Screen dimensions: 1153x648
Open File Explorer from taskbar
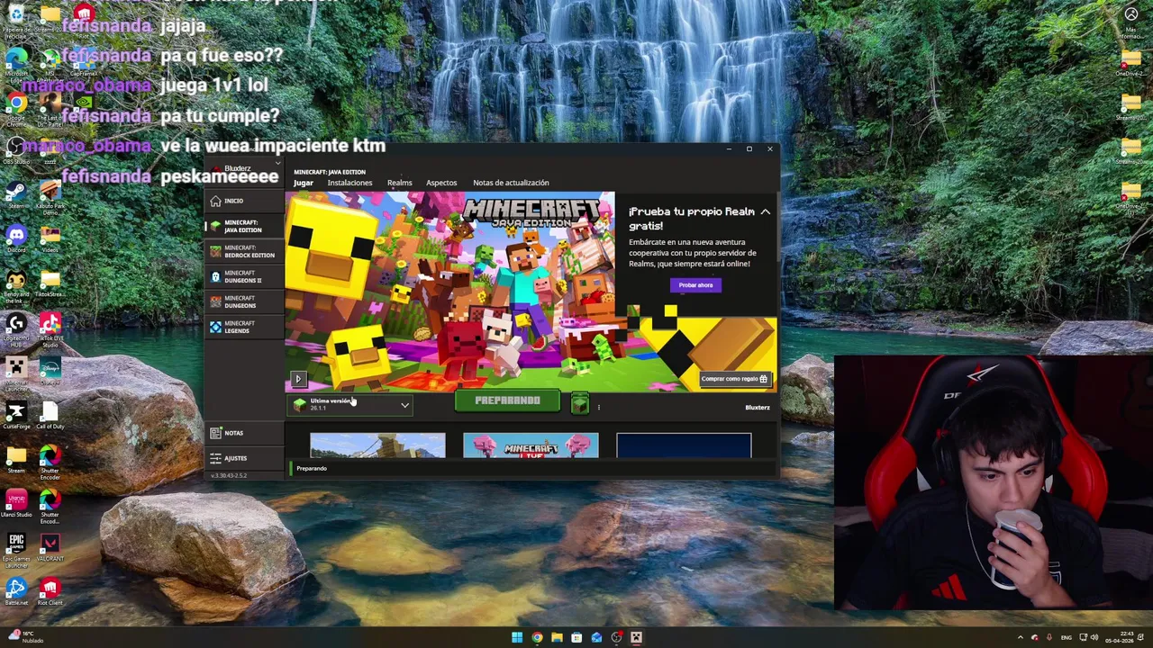[557, 638]
